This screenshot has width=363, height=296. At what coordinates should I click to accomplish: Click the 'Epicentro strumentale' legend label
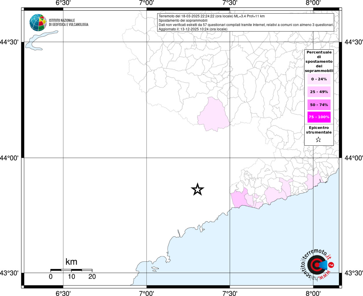point(319,130)
